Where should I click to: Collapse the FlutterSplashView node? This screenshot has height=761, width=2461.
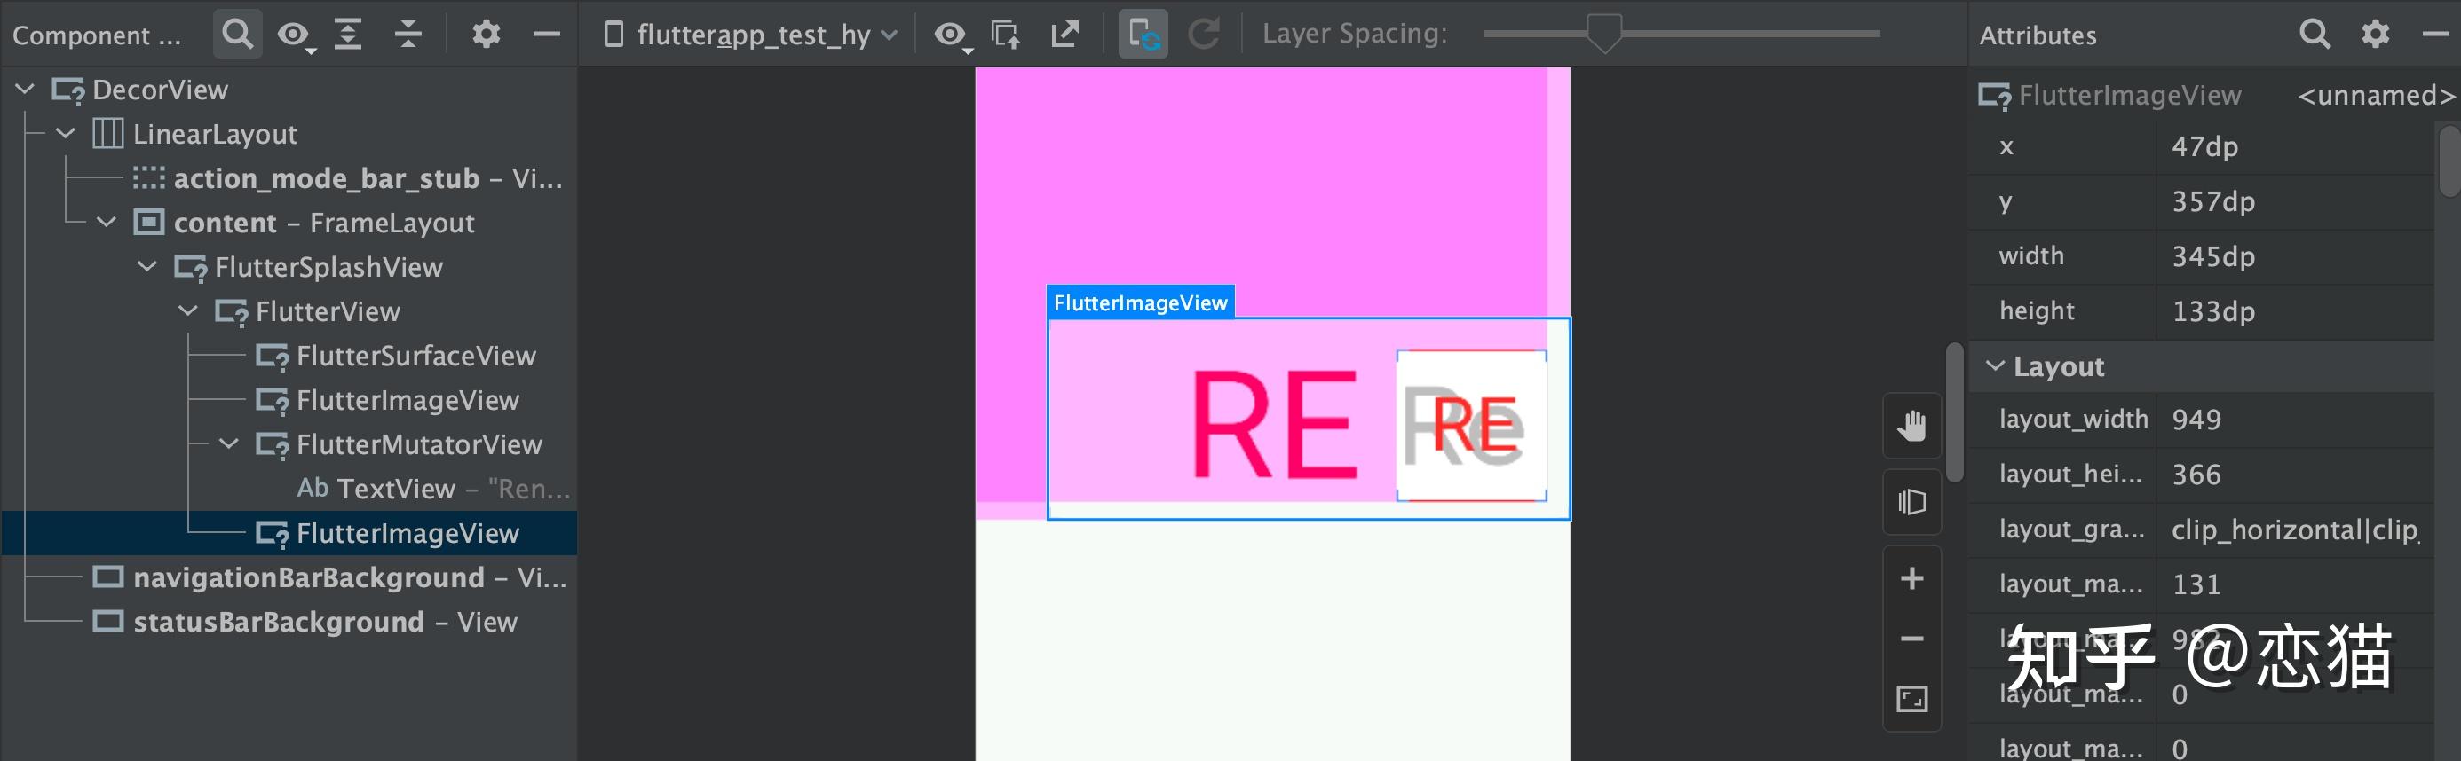pos(147,266)
